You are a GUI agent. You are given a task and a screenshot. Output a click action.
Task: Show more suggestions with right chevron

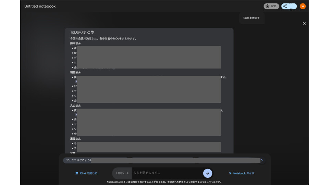(x=262, y=160)
